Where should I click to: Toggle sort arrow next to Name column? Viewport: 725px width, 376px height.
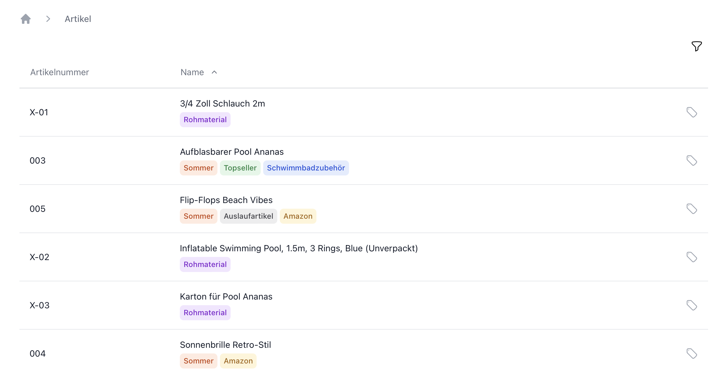[214, 72]
